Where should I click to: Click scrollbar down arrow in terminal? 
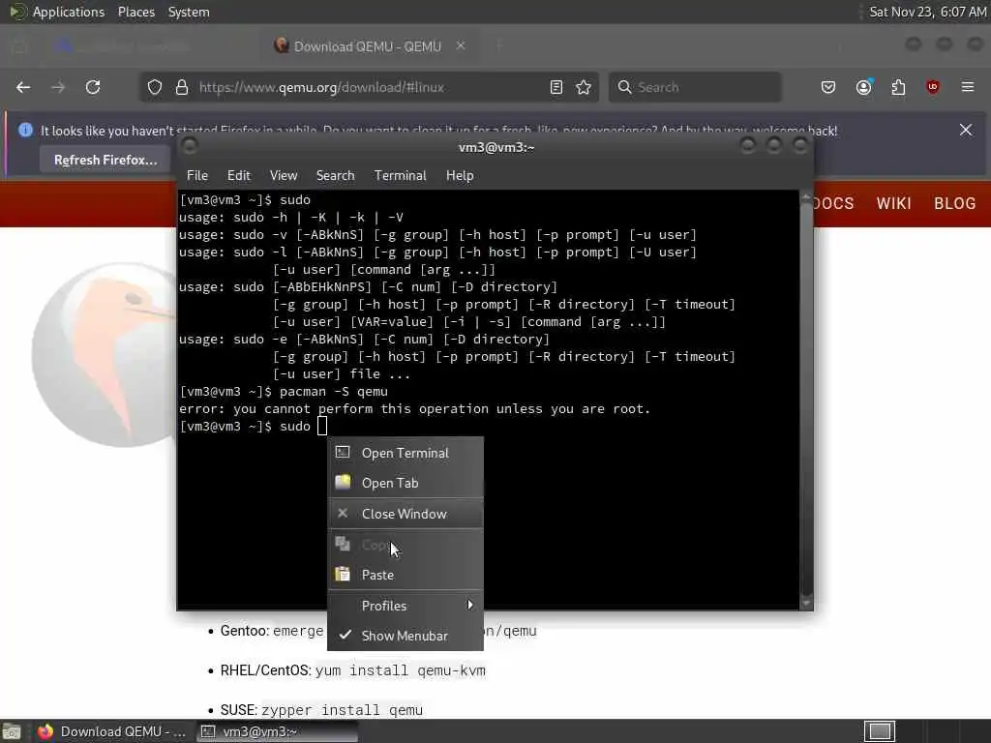click(806, 603)
